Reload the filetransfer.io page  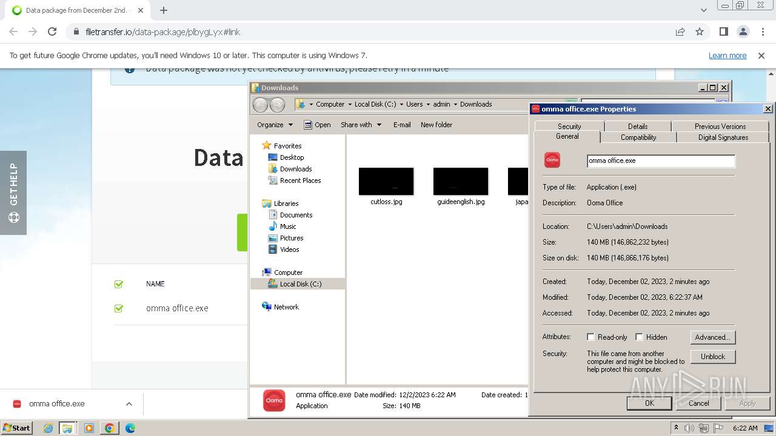(x=52, y=31)
